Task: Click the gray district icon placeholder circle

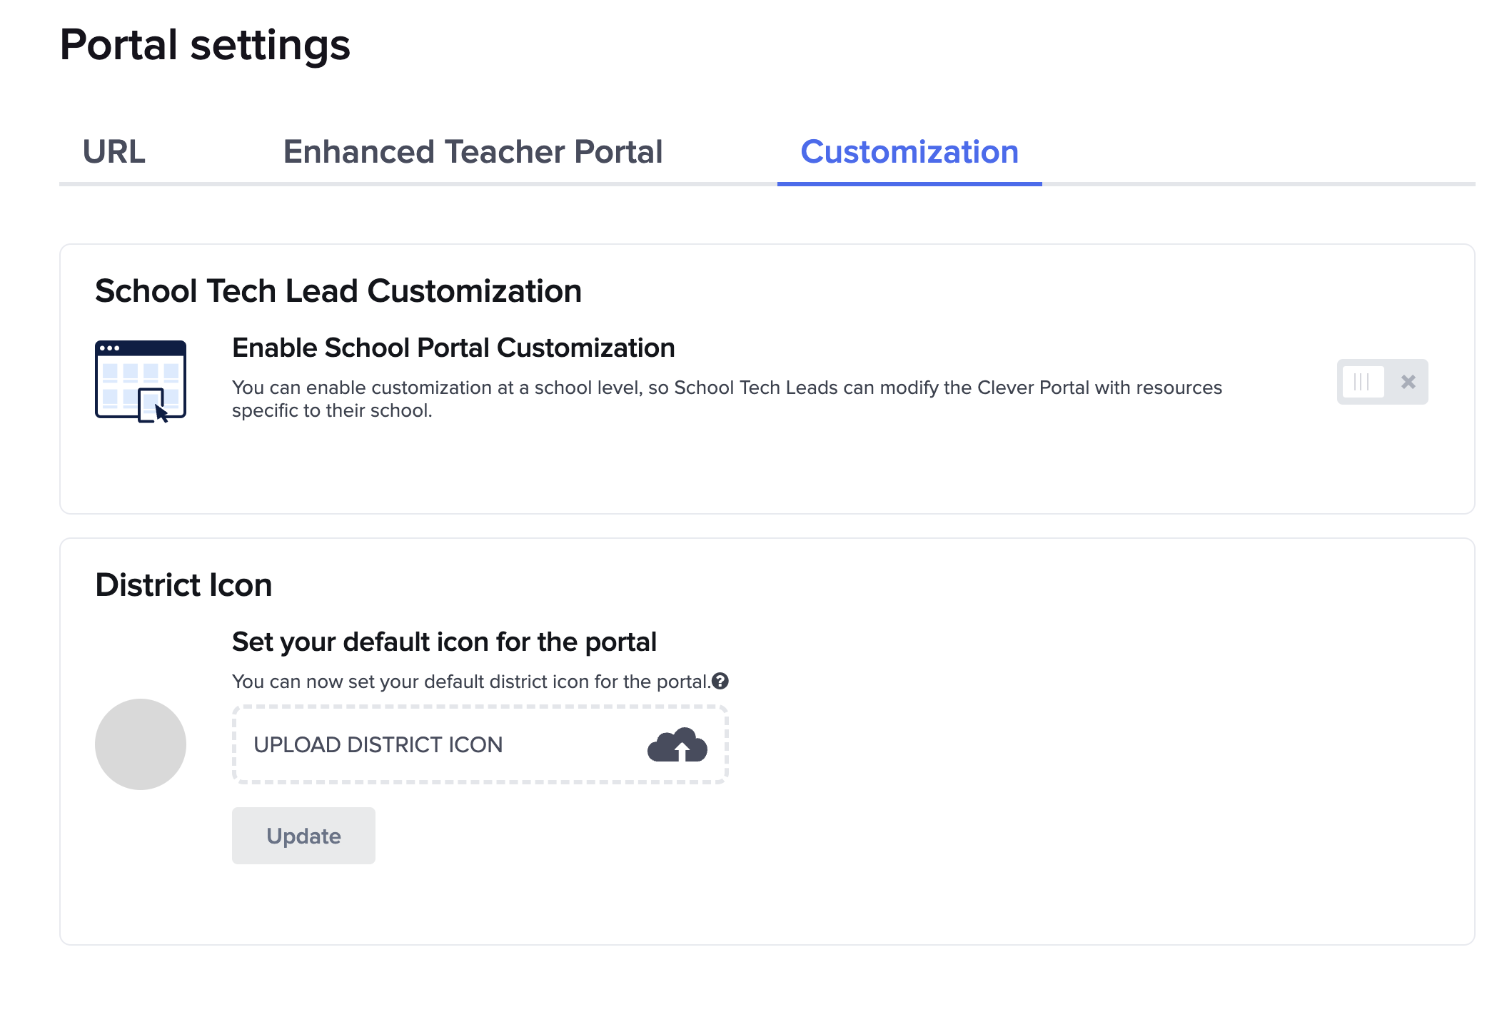Action: 140,744
